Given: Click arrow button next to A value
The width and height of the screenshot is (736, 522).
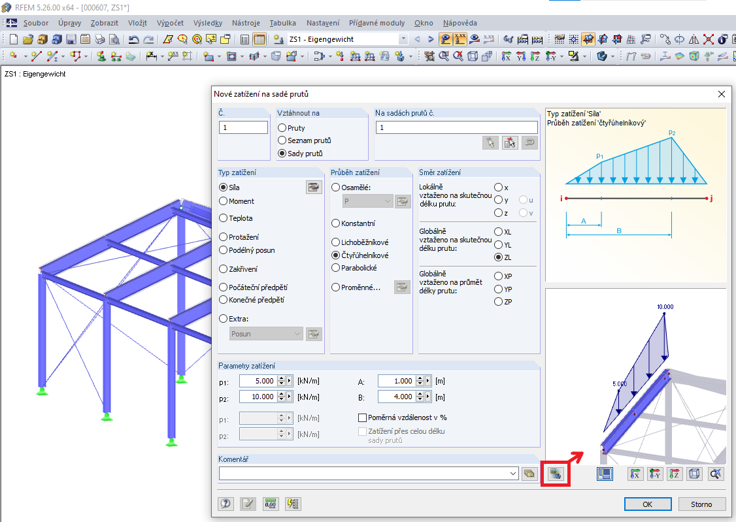Looking at the screenshot, I should point(427,381).
